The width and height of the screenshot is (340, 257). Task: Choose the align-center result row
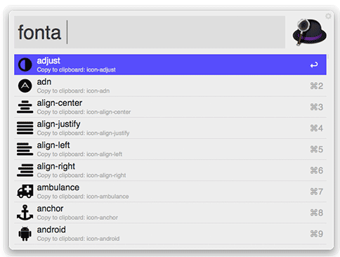(x=170, y=107)
